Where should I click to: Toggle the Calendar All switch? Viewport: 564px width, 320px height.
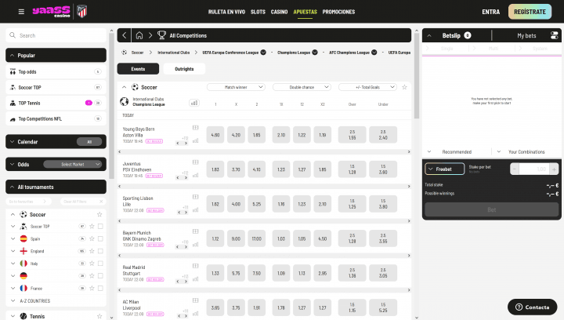(89, 142)
